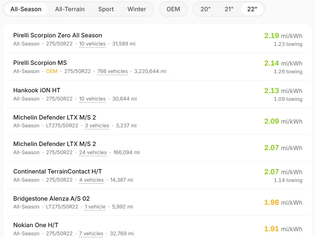
Task: Open "7 vehicles" for Nokian One H/T
Action: point(91,234)
